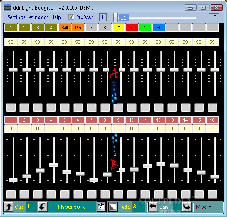Select the orange Pin channel label
227x217 pixels.
tap(78, 28)
